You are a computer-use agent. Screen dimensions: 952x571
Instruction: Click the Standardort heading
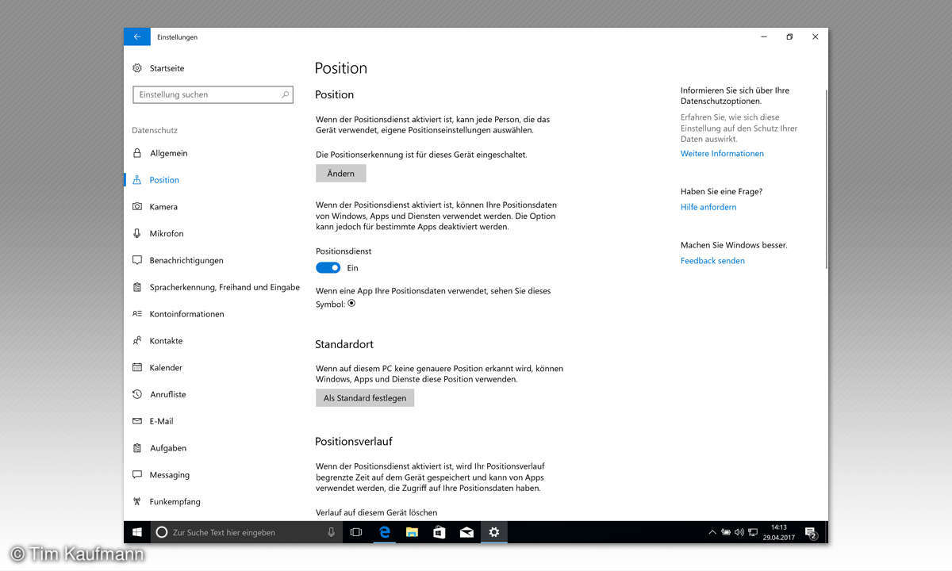tap(344, 344)
